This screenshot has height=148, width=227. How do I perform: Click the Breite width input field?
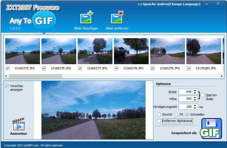(186, 92)
